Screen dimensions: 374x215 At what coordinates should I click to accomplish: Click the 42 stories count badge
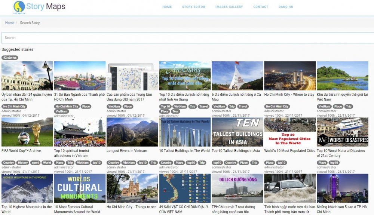(10, 58)
